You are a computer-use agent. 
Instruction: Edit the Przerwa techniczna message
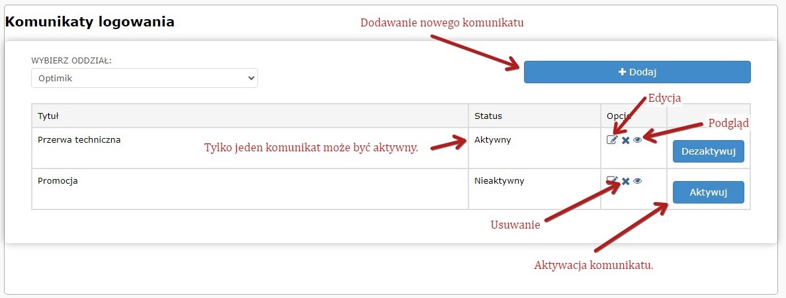pos(612,140)
